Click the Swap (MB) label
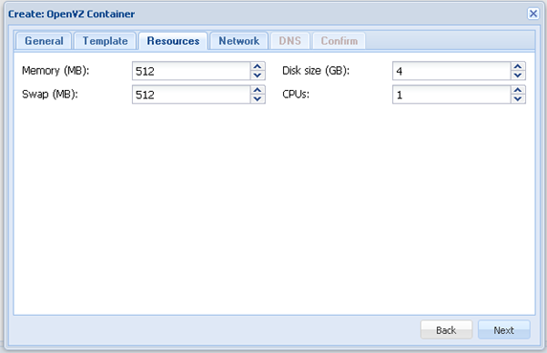547x353 pixels. [50, 94]
